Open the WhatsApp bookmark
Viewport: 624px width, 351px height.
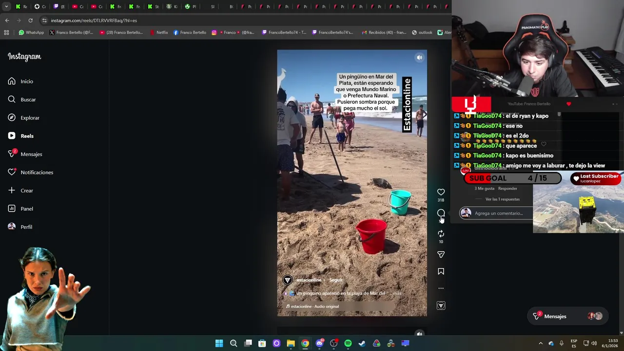point(31,33)
